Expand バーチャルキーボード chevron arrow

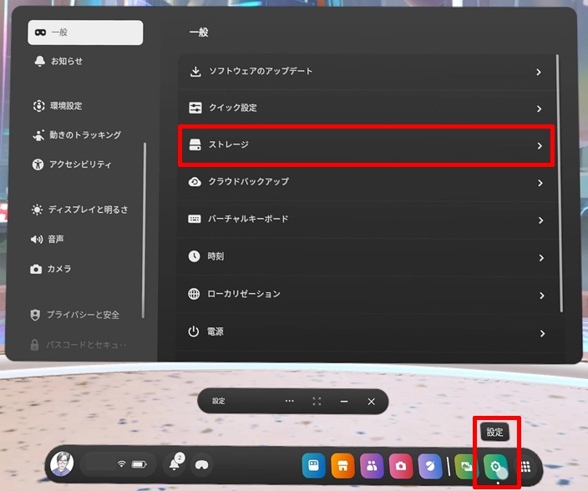pos(540,220)
